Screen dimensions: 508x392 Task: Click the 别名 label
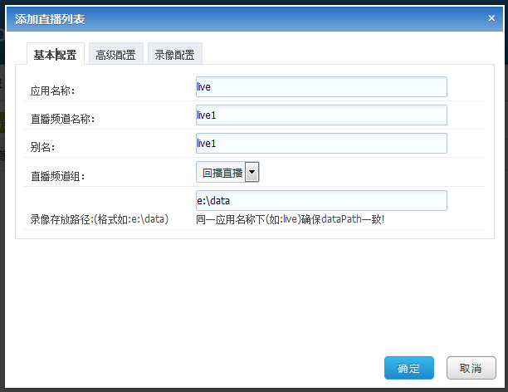tap(43, 147)
